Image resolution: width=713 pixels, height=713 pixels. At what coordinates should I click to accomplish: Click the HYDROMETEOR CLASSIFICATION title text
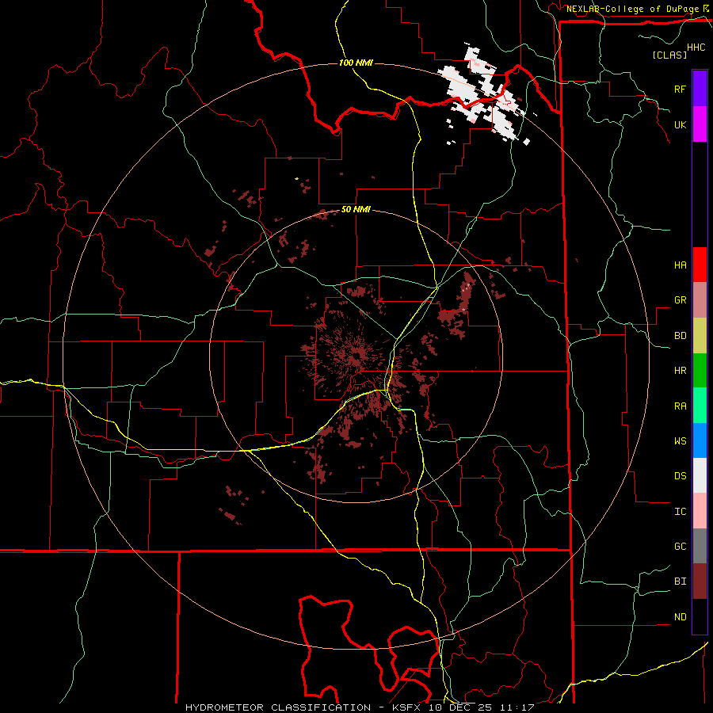[278, 707]
